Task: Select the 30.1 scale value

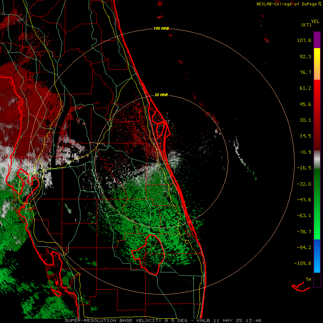Action: point(305,120)
